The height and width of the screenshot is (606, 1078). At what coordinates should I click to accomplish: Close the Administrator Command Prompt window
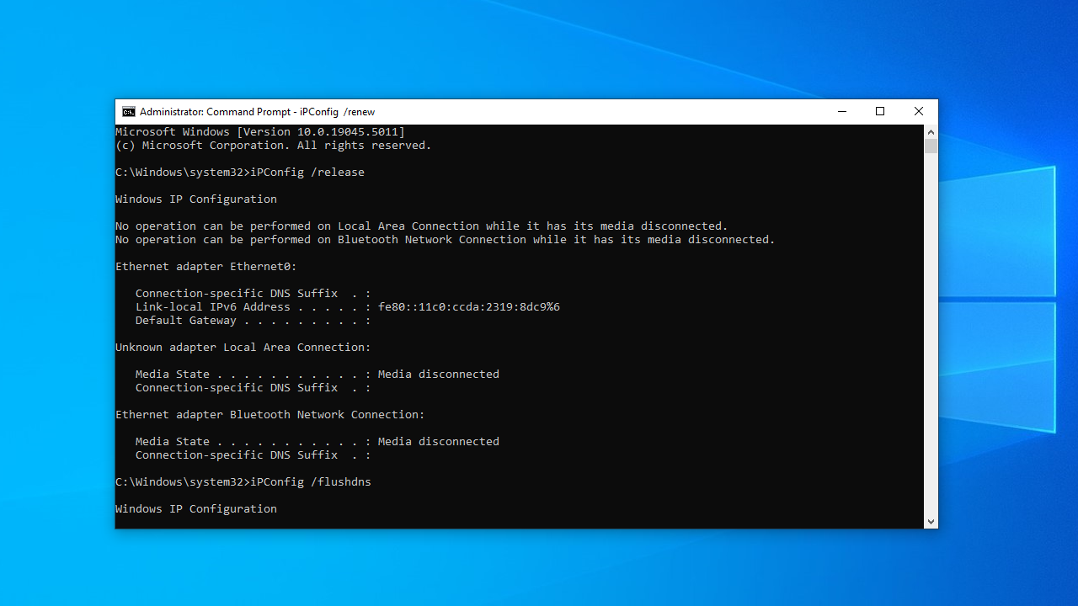coord(919,112)
